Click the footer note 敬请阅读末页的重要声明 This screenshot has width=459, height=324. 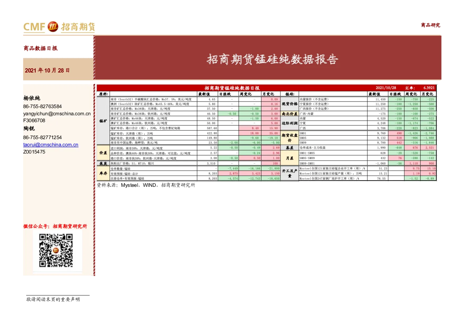point(53,299)
